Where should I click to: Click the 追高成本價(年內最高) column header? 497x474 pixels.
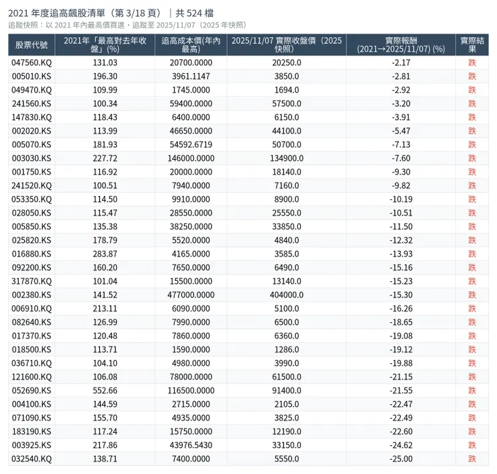(191, 45)
